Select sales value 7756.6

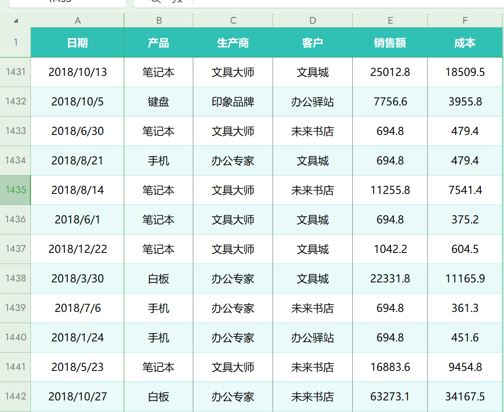coord(390,102)
